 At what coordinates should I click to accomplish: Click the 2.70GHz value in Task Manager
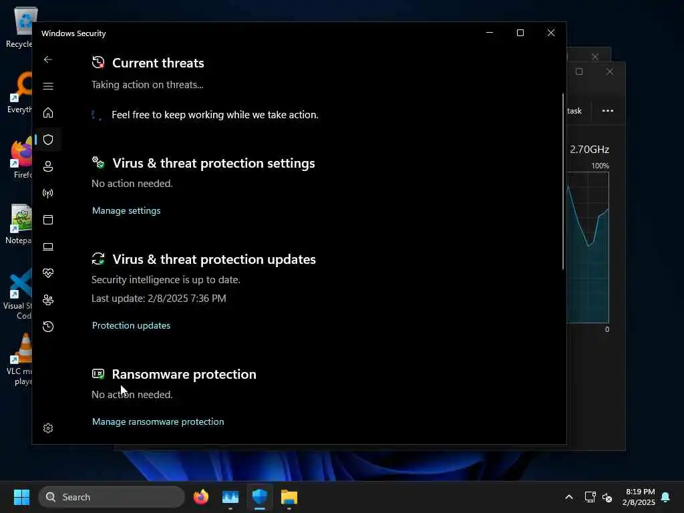point(589,150)
